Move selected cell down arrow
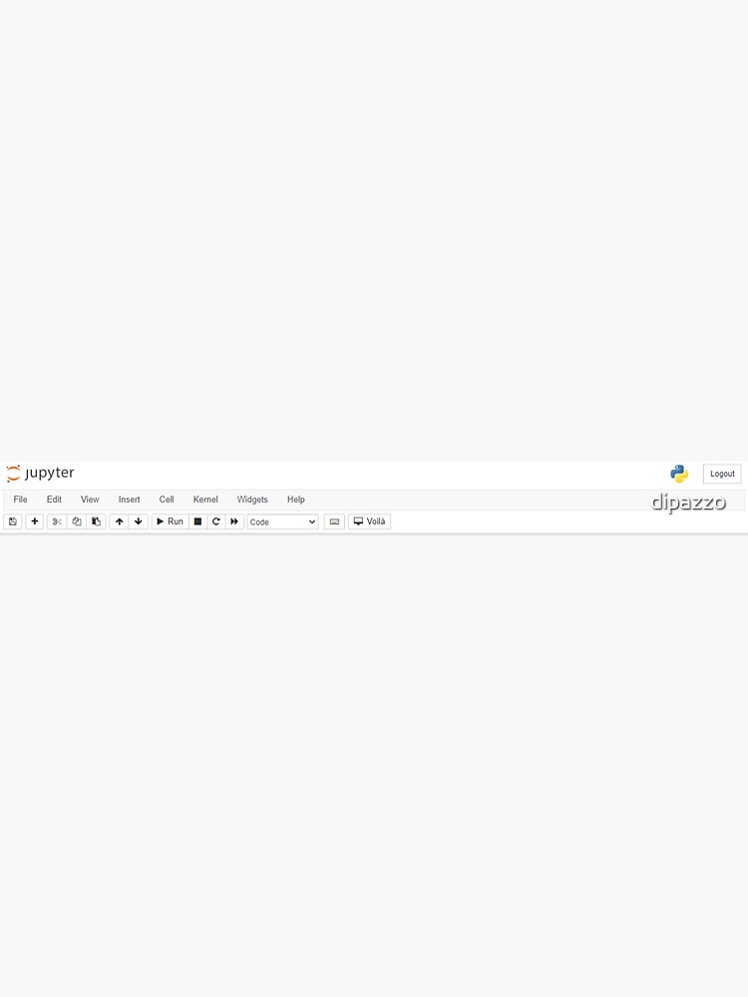This screenshot has height=997, width=748. tap(138, 521)
